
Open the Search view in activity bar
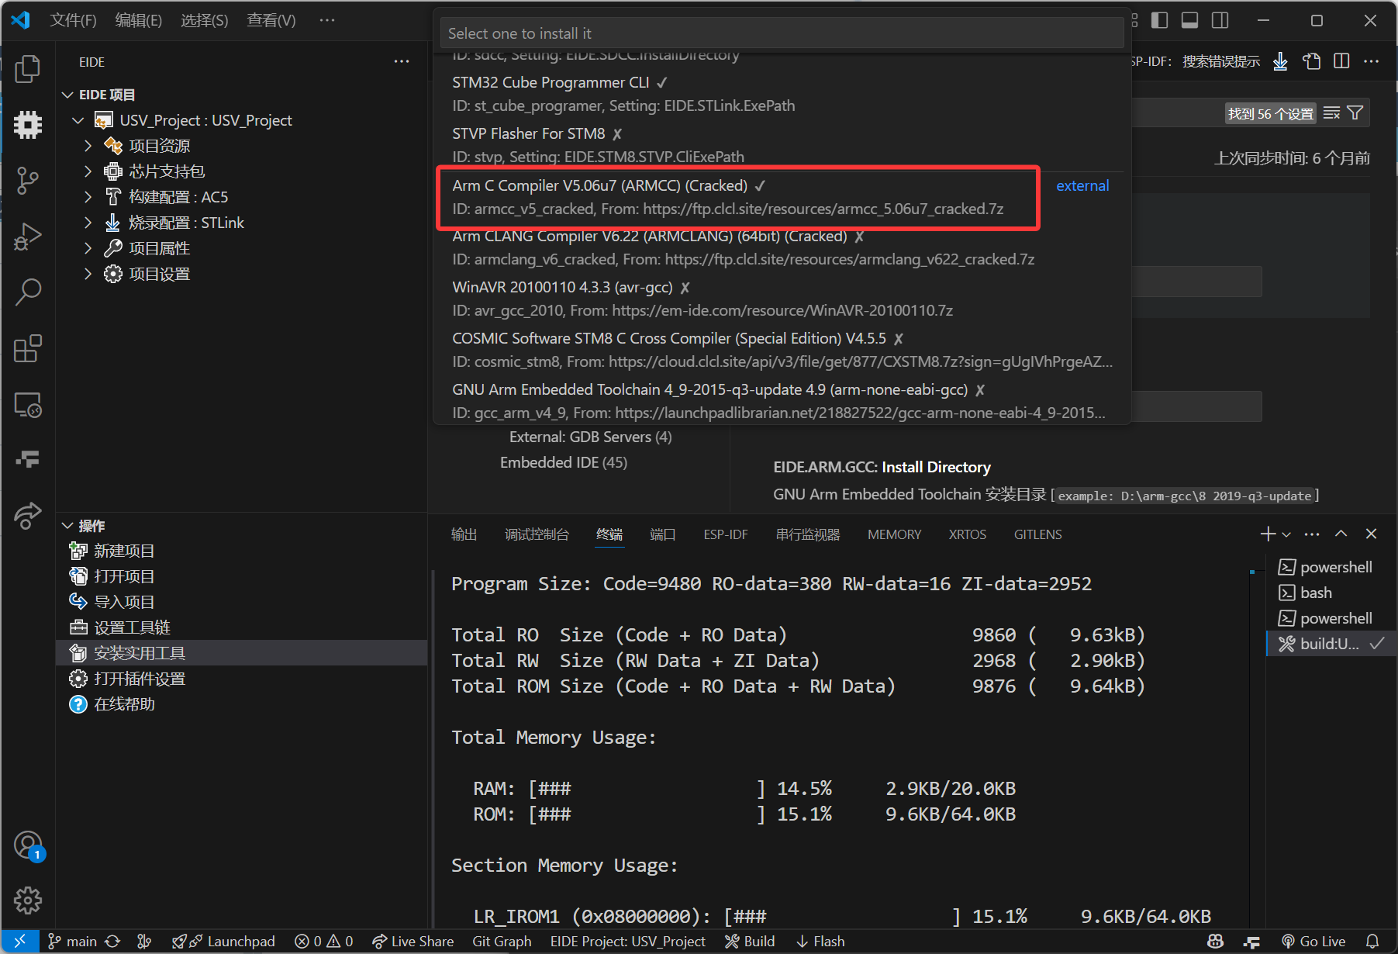[28, 292]
